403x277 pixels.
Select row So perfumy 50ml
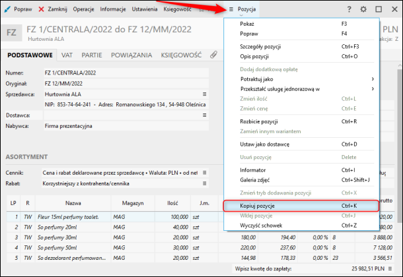coord(200,248)
